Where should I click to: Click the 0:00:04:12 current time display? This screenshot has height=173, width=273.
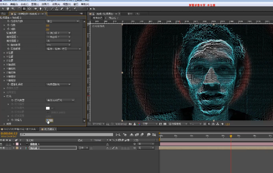(8, 134)
